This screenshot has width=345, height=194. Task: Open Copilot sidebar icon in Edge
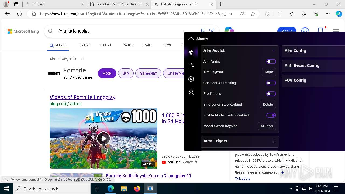coord(339,14)
